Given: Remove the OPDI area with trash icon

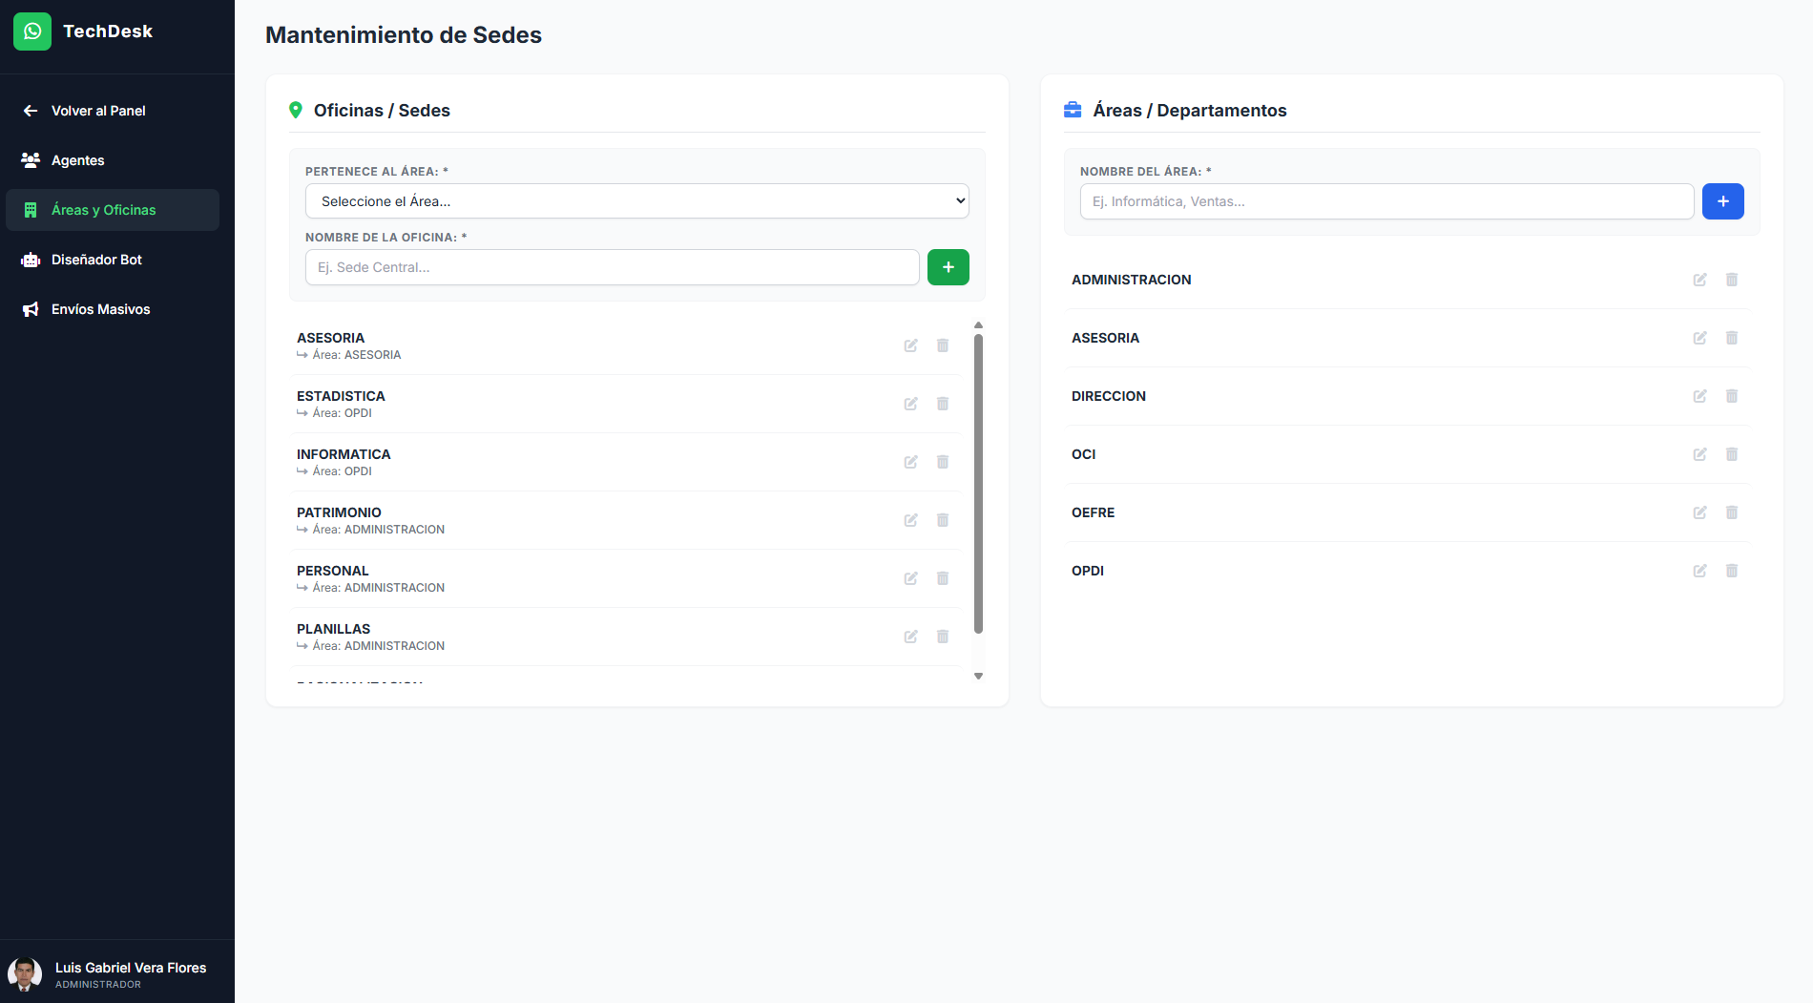Looking at the screenshot, I should (x=1731, y=571).
